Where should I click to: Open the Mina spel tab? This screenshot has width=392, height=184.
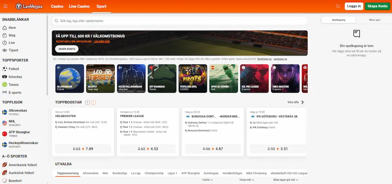(374, 20)
